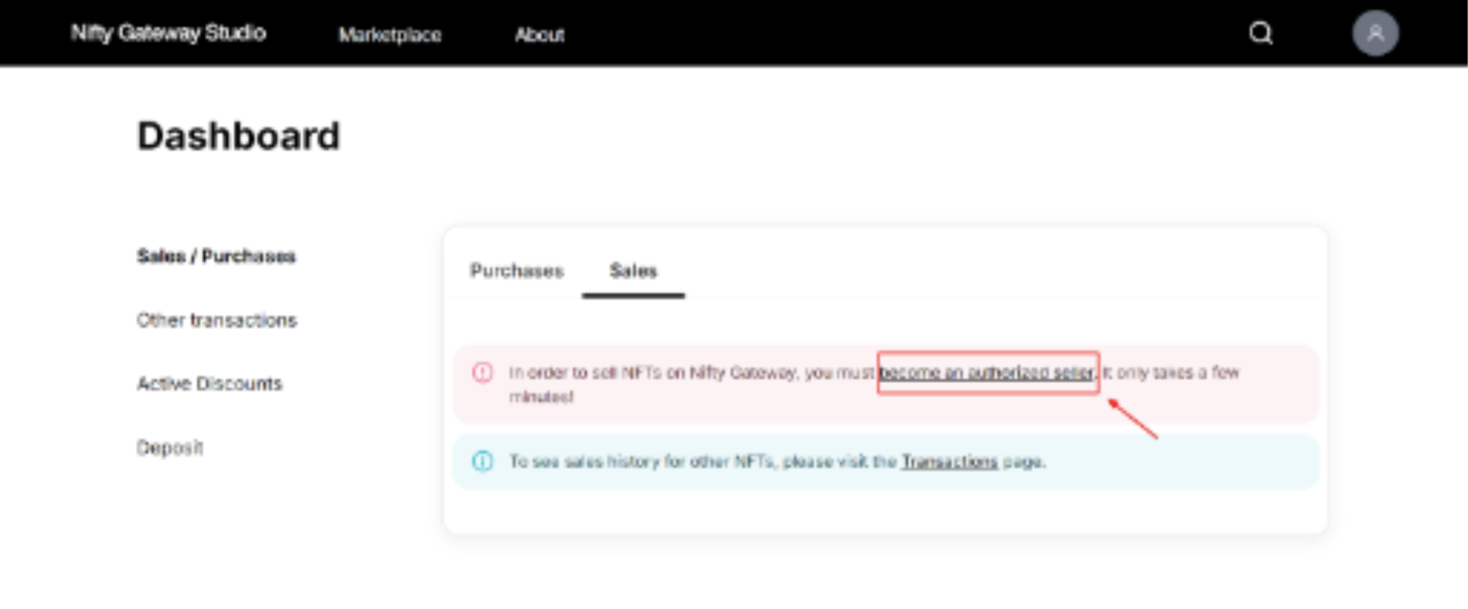Click the become an authorized seller link
The height and width of the screenshot is (609, 1468).
click(986, 373)
